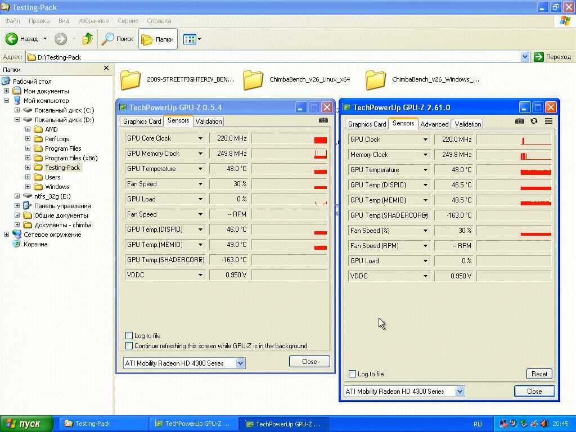
Task: Open GPU Core Clock sensor dropdown
Action: [x=200, y=138]
